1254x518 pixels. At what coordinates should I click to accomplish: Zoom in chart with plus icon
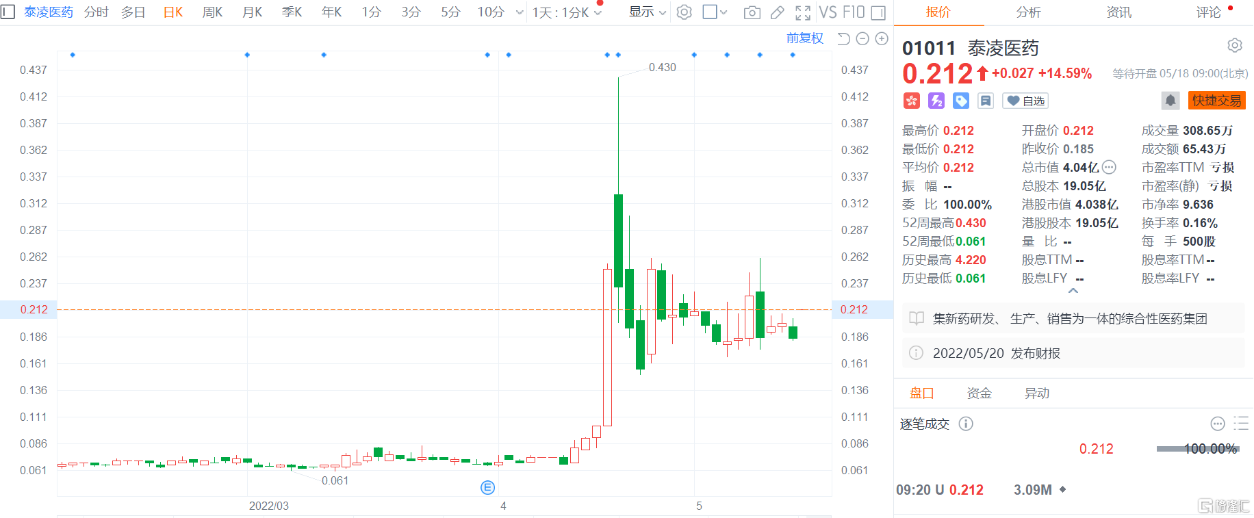pyautogui.click(x=882, y=38)
